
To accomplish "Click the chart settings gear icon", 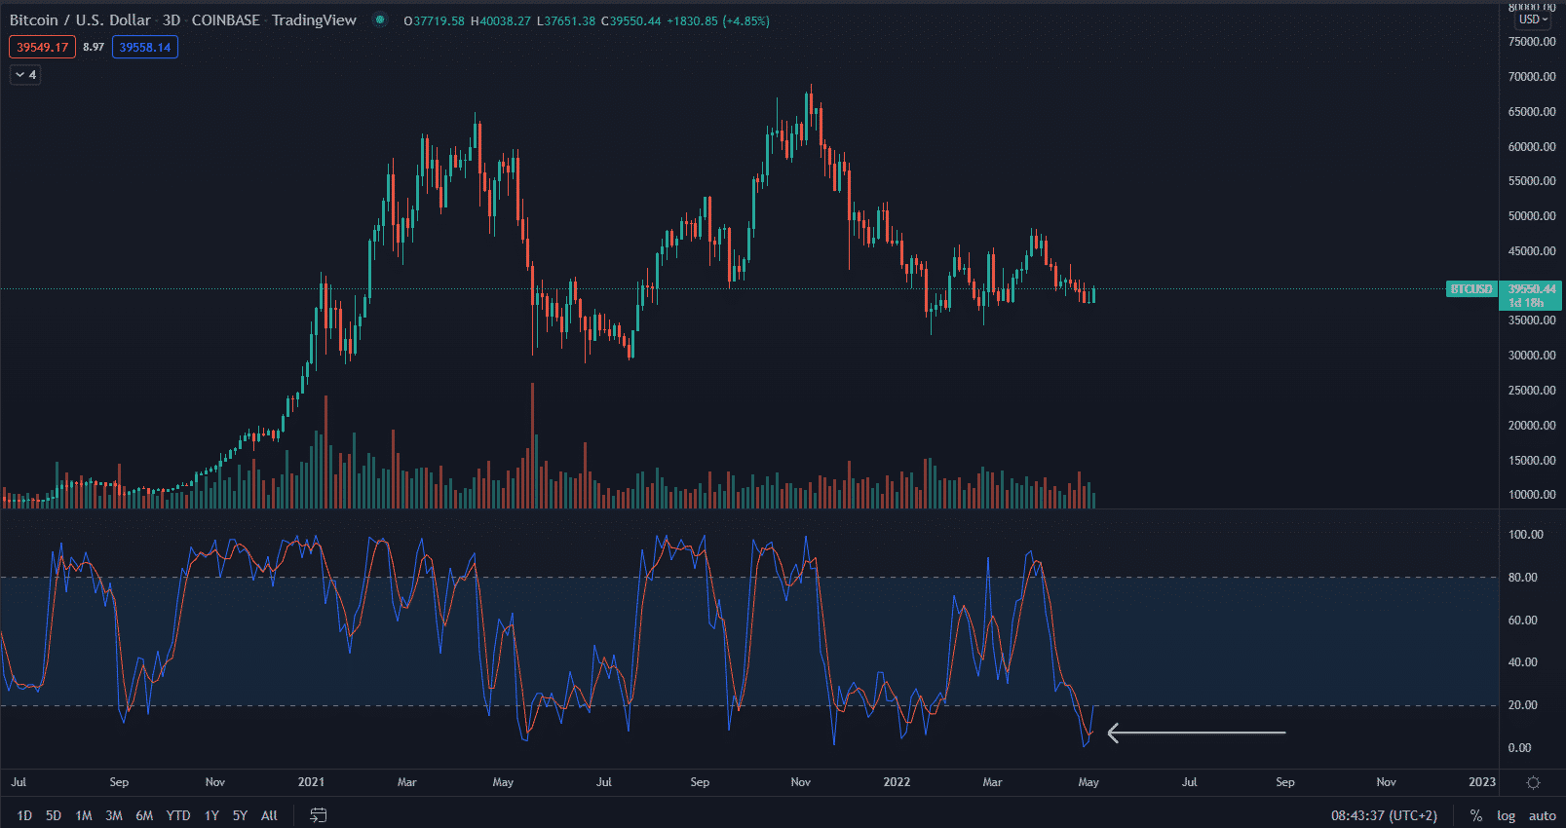I will (x=1533, y=782).
